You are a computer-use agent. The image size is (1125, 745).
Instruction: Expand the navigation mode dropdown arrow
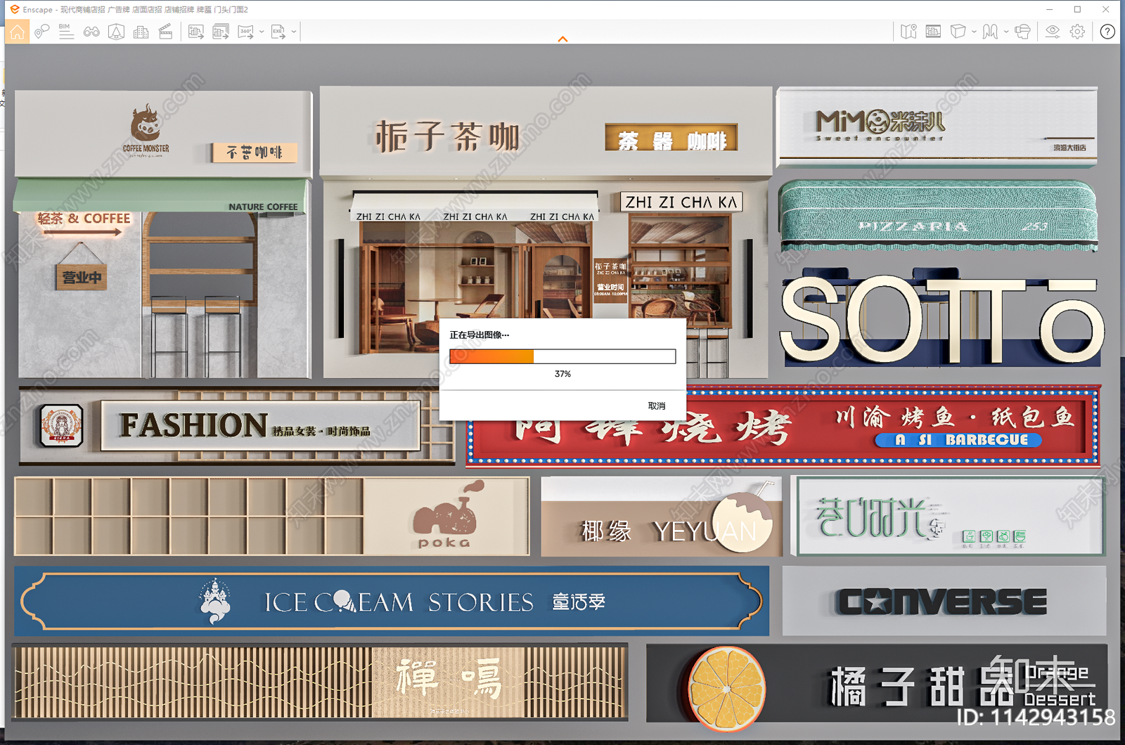(1006, 32)
